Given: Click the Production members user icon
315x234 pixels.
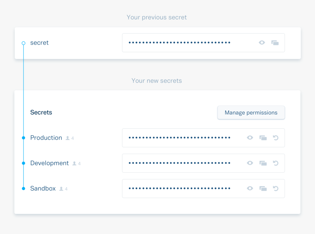Looking at the screenshot, I should pos(68,138).
